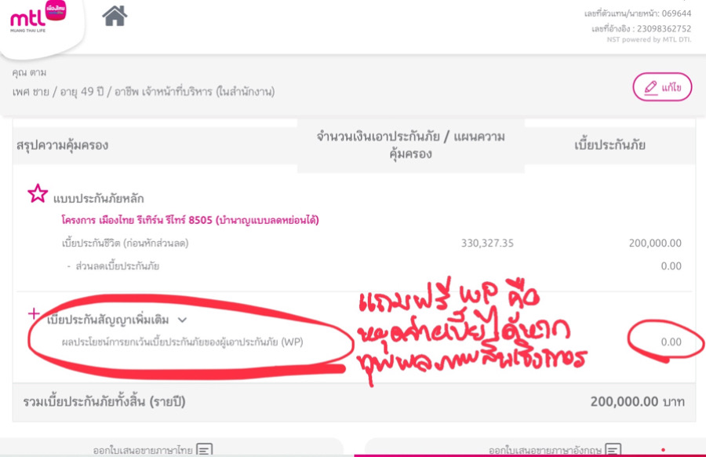Click the ส่วนลดเบี้ยประกันภัย discount row
This screenshot has width=706, height=457.
(117, 266)
